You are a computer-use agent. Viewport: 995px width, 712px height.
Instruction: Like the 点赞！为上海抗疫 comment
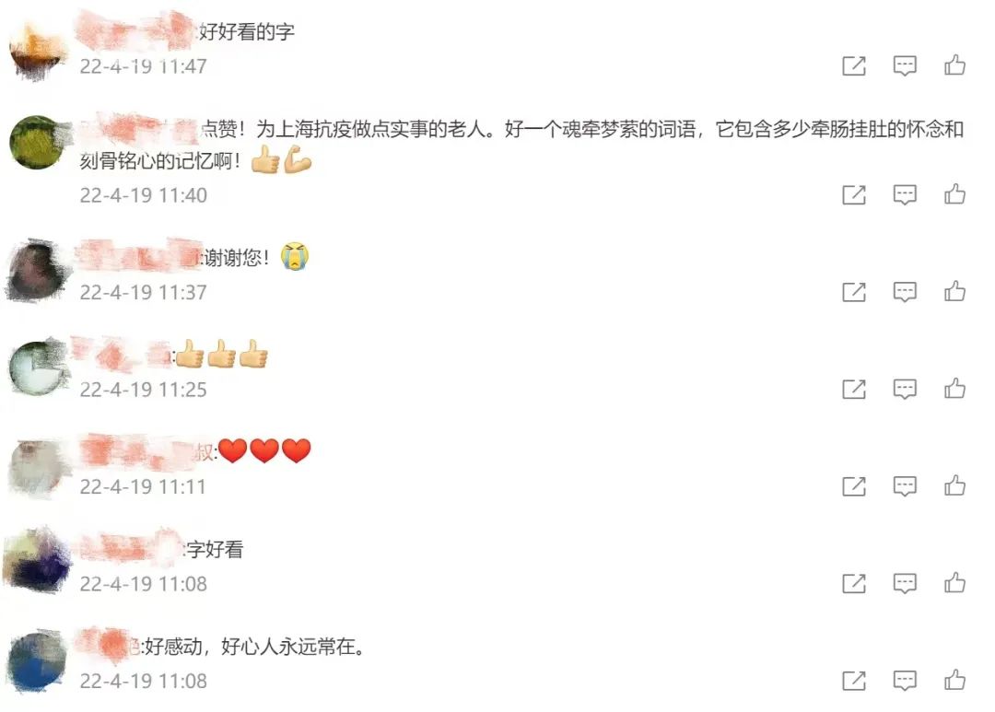954,193
